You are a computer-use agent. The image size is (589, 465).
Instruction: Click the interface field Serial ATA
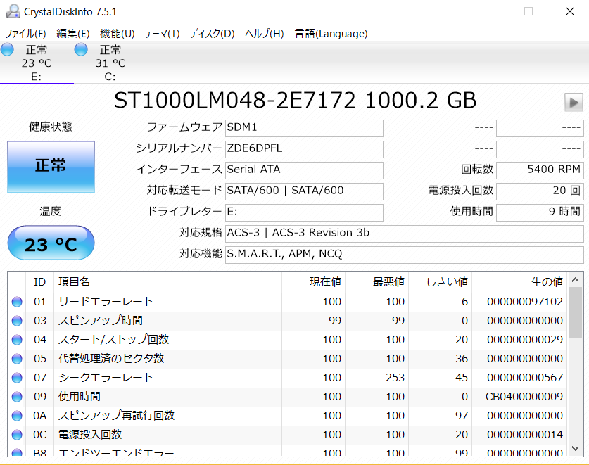coord(304,170)
